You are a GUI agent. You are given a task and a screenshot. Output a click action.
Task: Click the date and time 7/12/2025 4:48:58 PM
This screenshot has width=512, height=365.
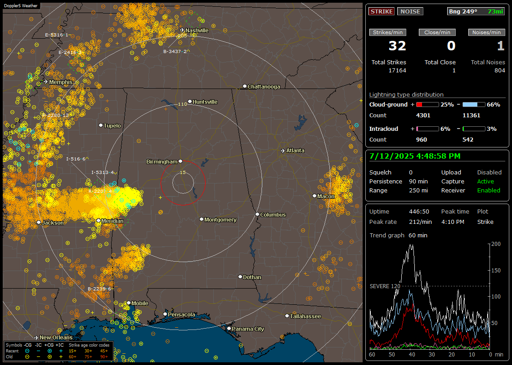[x=415, y=156]
